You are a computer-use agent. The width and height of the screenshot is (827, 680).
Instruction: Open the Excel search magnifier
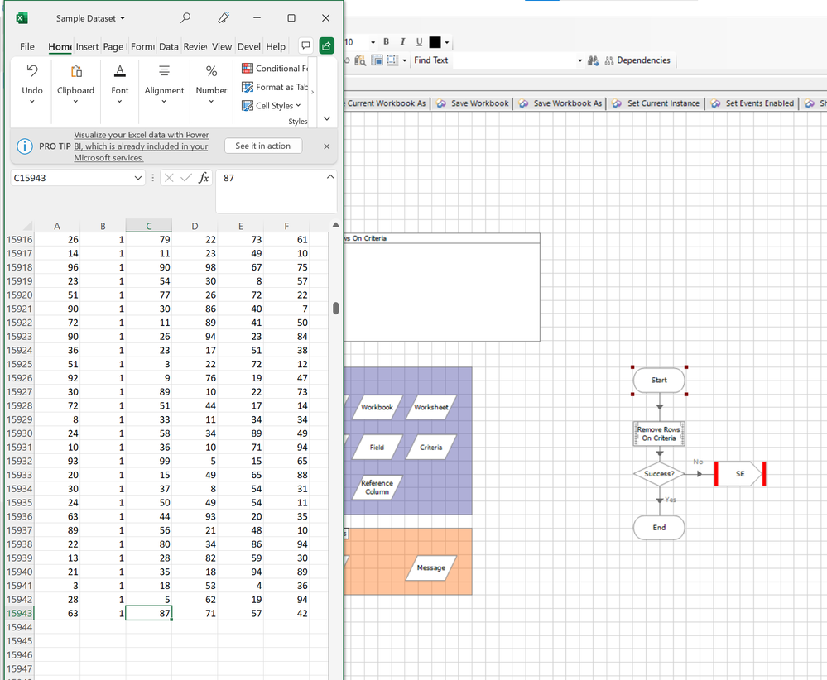(x=185, y=18)
